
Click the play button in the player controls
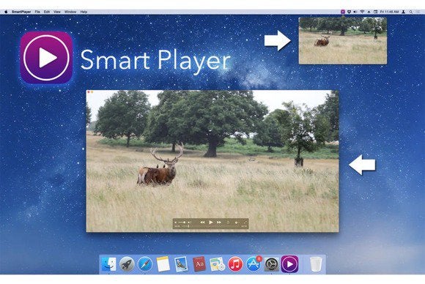click(x=211, y=223)
